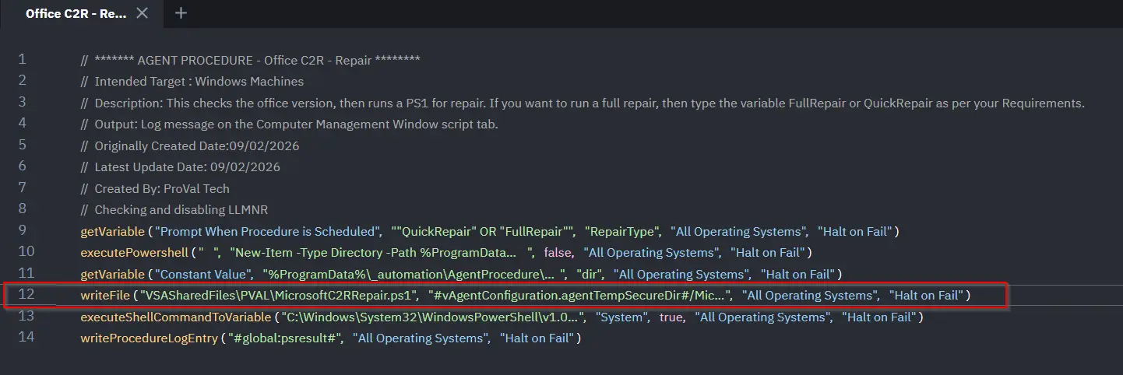This screenshot has height=375, width=1123.
Task: Click the "Intended Target" comment line
Action: pos(192,81)
